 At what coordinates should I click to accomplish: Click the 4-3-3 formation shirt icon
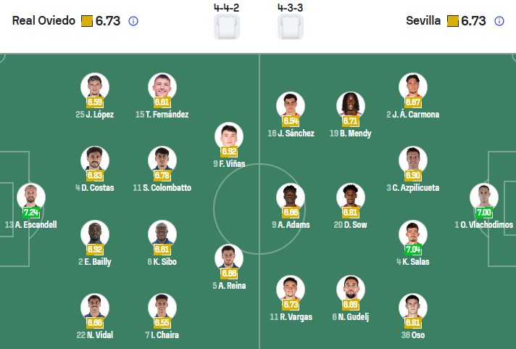291,26
